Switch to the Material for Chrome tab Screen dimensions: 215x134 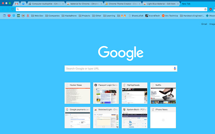[84, 4]
